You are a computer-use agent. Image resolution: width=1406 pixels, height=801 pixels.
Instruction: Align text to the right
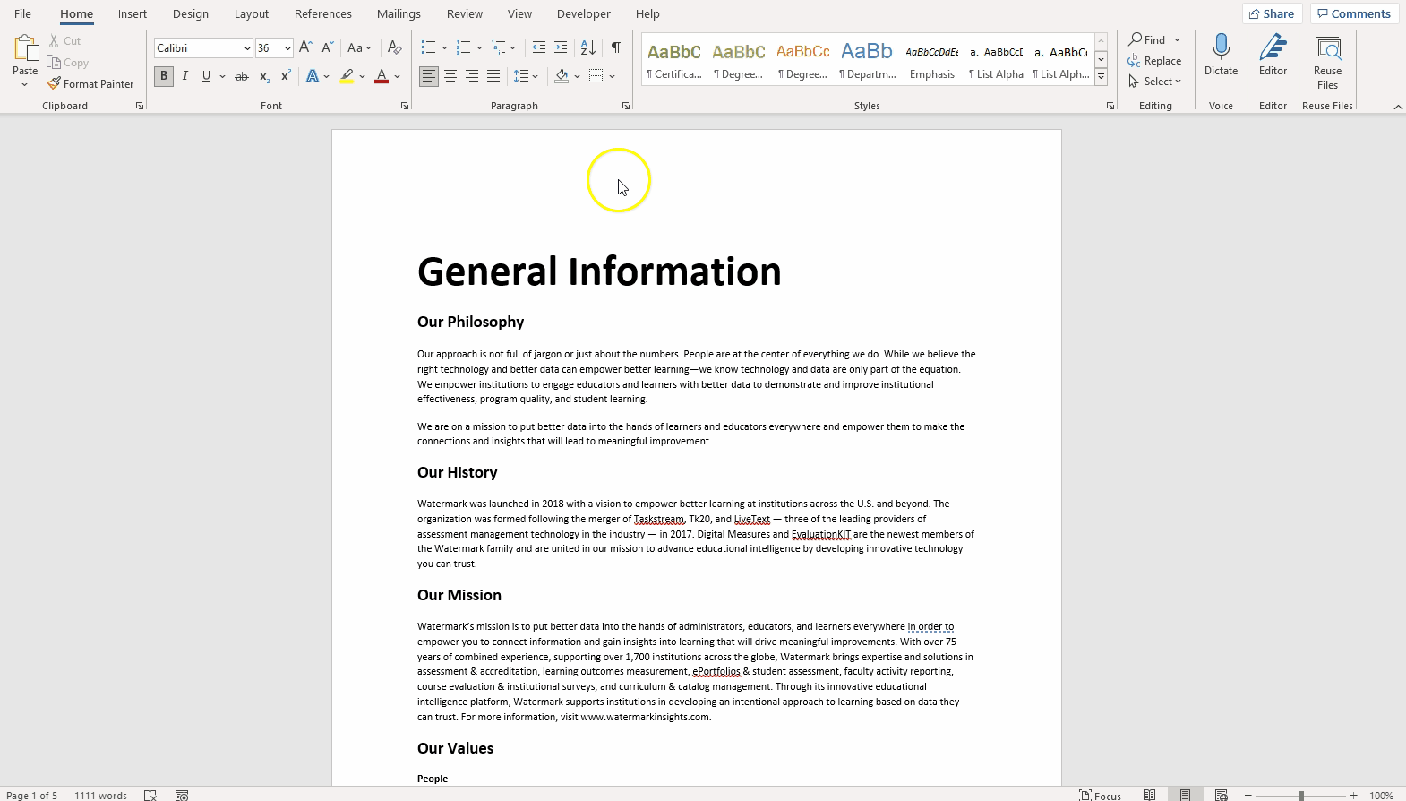tap(472, 77)
